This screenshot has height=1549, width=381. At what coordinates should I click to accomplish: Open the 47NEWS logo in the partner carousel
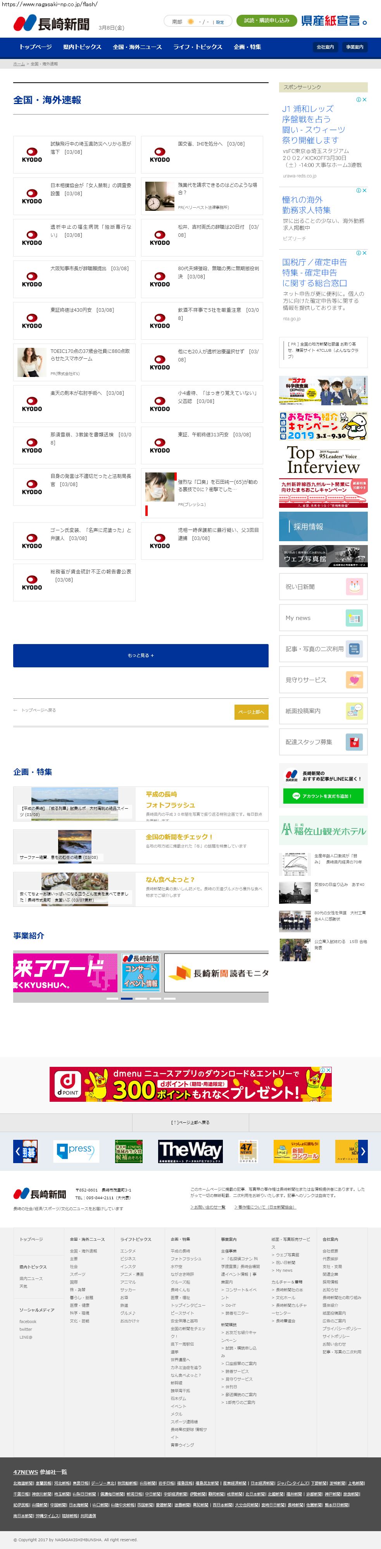click(x=248, y=1151)
